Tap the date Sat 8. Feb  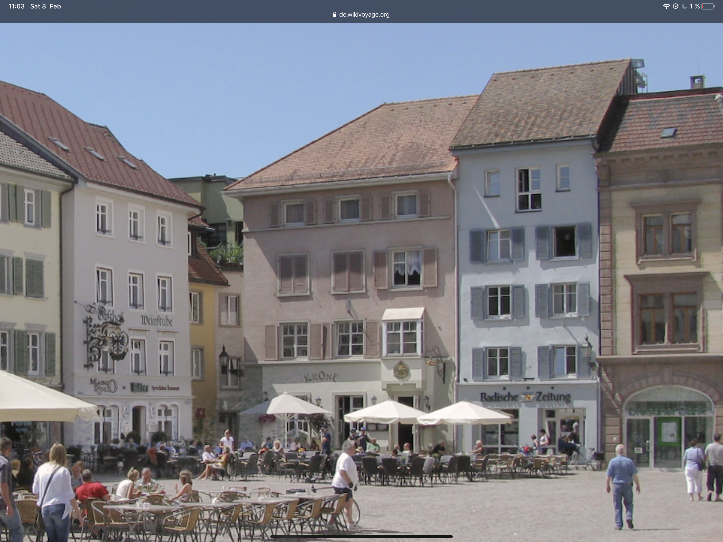pyautogui.click(x=46, y=6)
